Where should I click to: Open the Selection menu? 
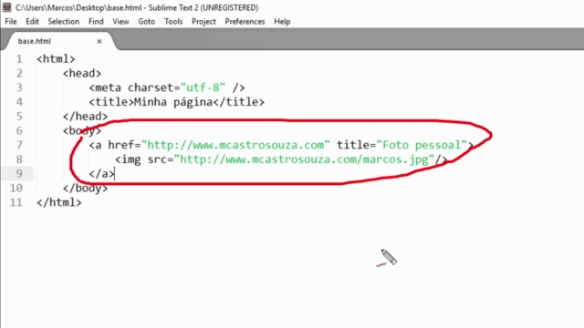(63, 22)
